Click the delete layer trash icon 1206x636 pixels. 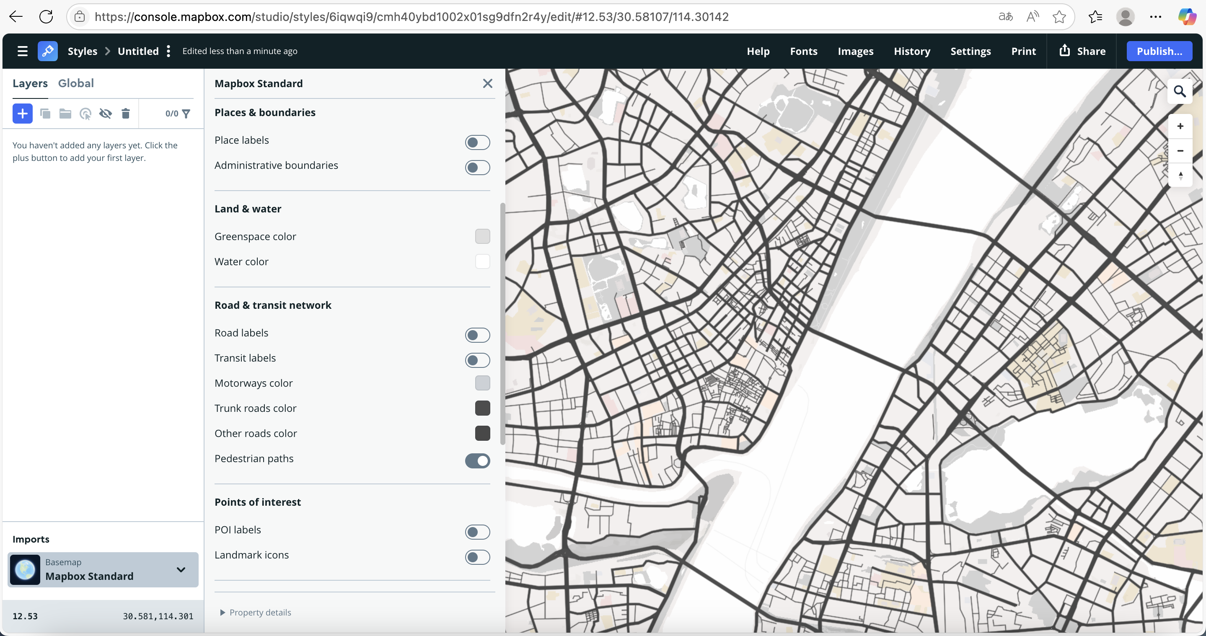125,113
